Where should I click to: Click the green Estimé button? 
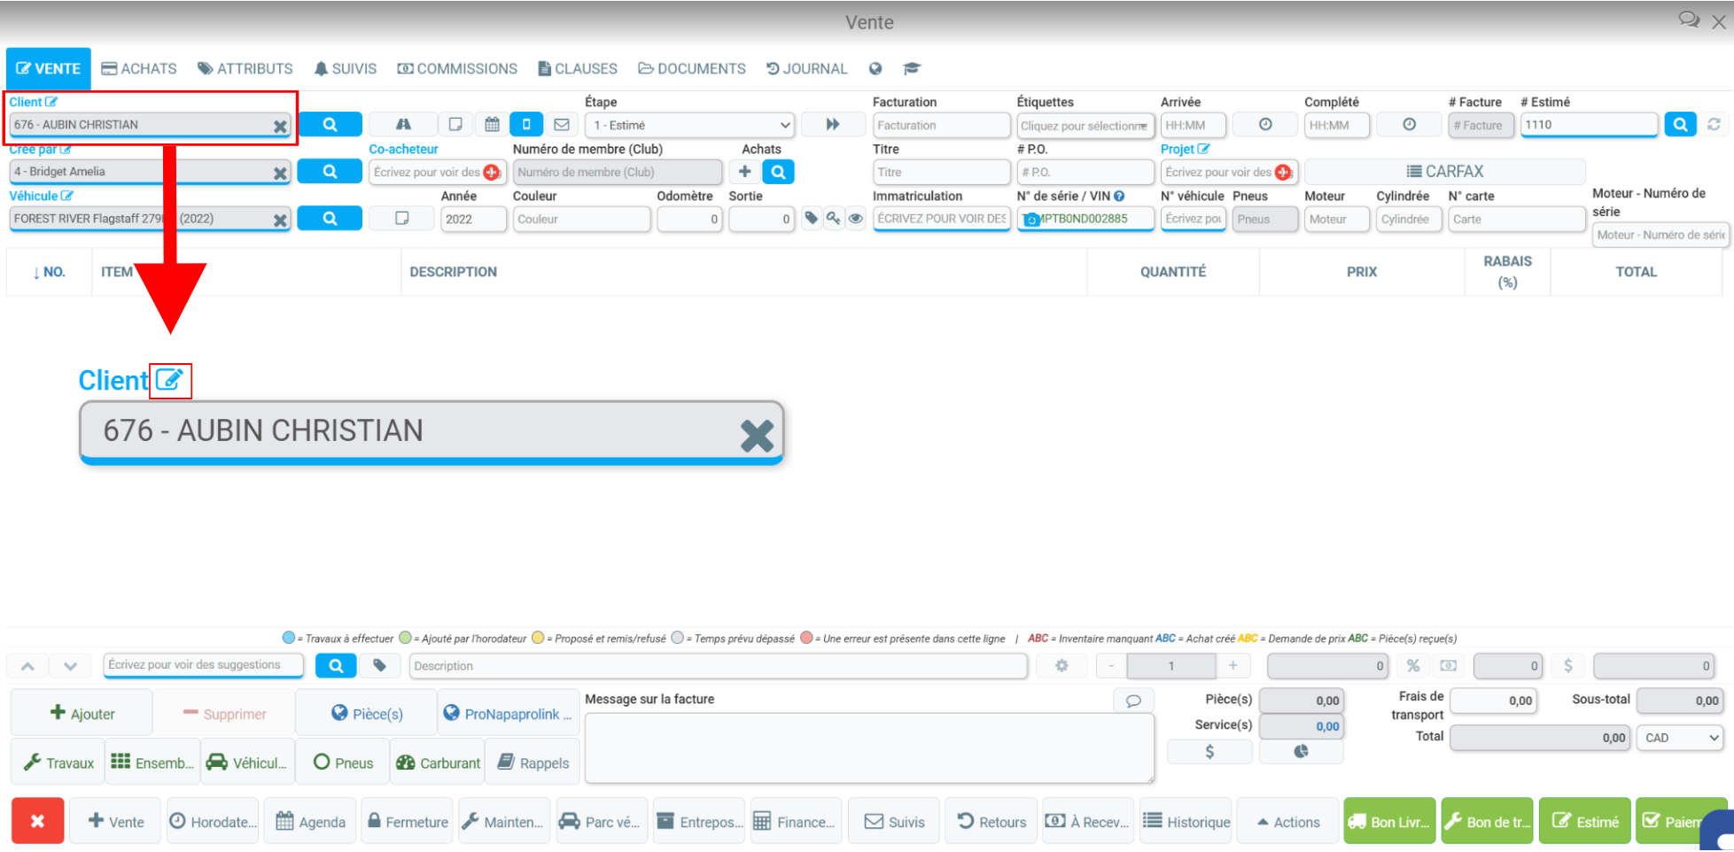1584,822
